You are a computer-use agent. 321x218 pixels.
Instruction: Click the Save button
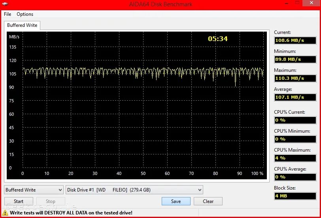[176, 201]
